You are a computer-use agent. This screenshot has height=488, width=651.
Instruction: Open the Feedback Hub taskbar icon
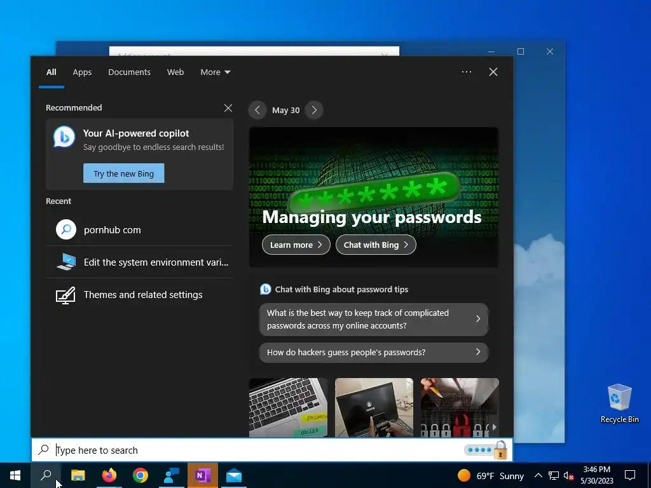172,475
